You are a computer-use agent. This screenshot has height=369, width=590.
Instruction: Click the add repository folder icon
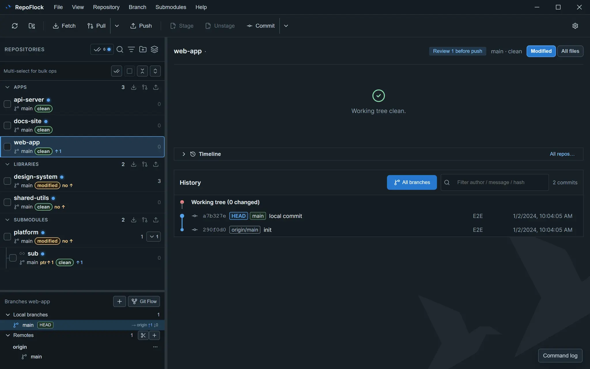(143, 50)
